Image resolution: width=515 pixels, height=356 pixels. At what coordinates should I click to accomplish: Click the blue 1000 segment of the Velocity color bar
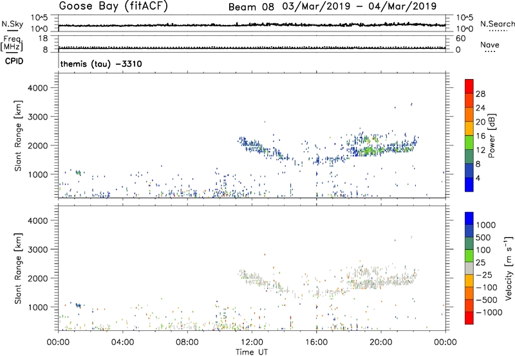tap(469, 218)
